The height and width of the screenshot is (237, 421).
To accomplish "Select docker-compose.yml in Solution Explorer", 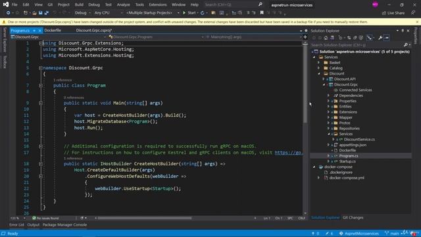I will (347, 178).
